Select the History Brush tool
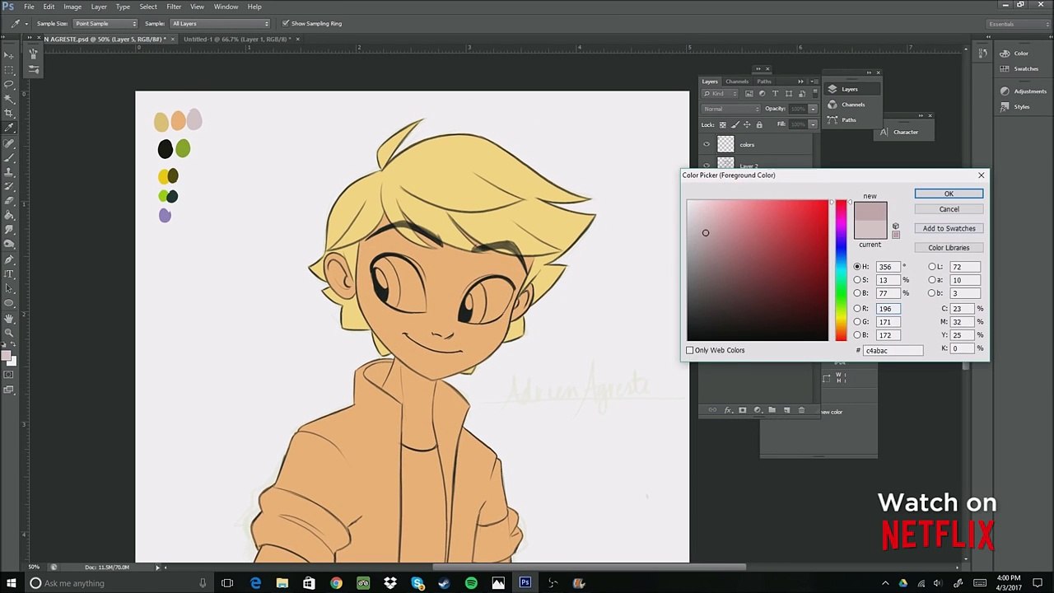Viewport: 1054px width, 593px height. click(x=8, y=187)
